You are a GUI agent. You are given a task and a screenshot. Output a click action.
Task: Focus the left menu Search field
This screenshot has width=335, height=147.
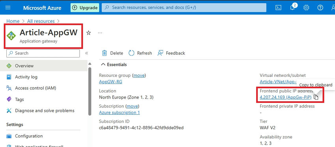pyautogui.click(x=43, y=53)
